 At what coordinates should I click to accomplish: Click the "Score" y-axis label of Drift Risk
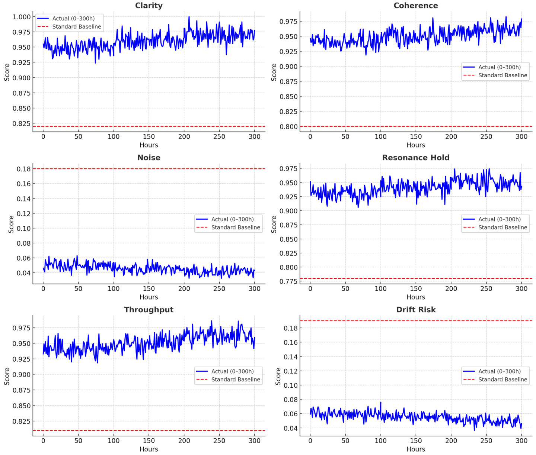(x=278, y=376)
